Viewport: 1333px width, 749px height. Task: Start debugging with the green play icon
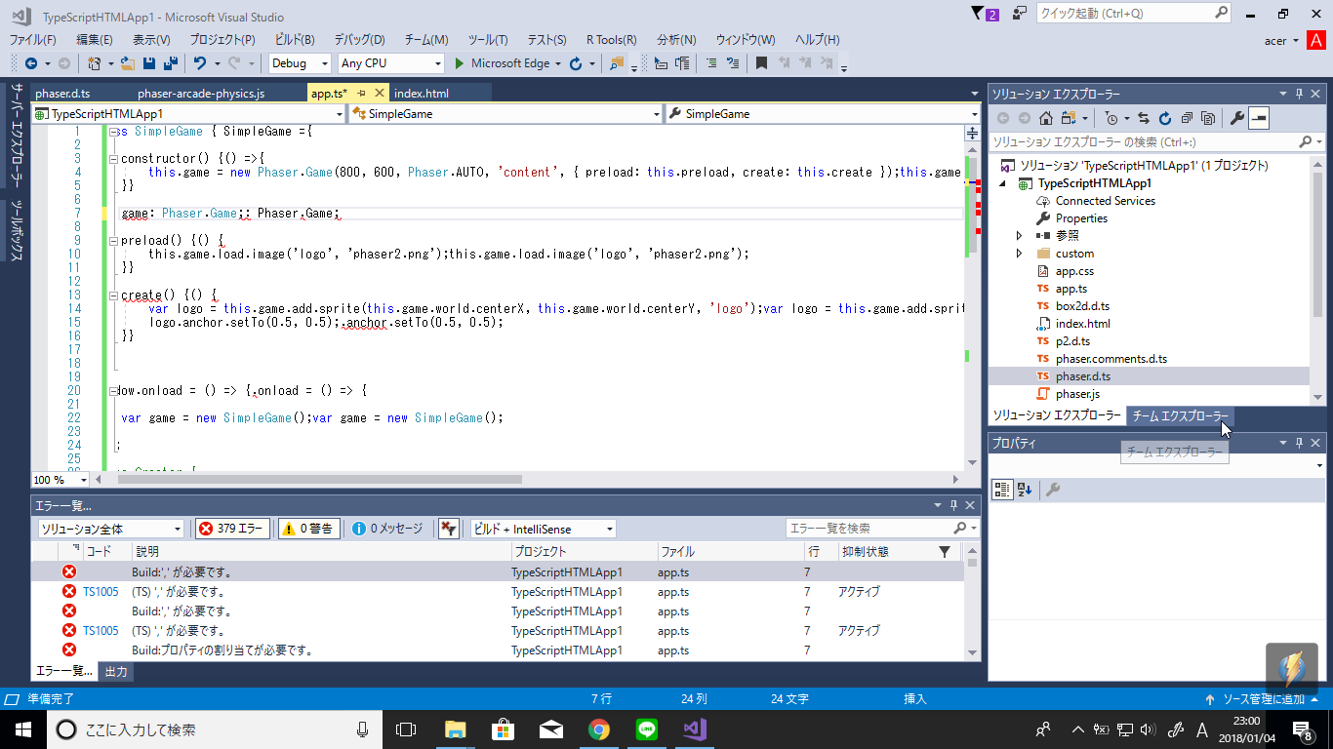point(461,63)
